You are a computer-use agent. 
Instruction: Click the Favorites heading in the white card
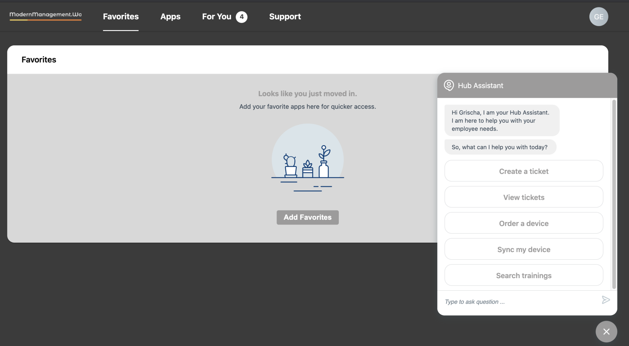click(39, 60)
